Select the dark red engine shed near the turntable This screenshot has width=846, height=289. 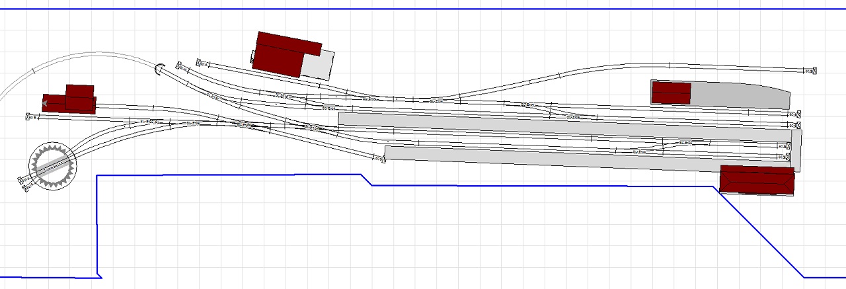click(x=69, y=99)
